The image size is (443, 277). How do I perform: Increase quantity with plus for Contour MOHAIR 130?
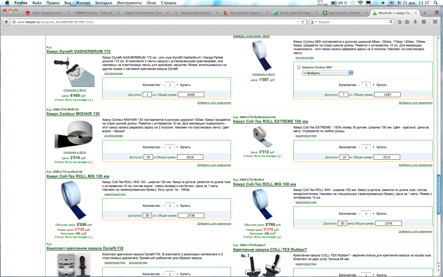[177, 147]
